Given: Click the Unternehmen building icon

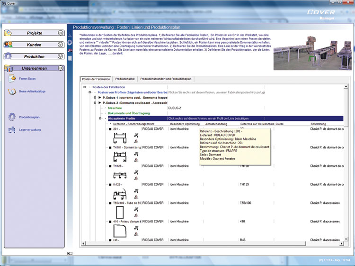Looking at the screenshot, I should pos(9,68).
